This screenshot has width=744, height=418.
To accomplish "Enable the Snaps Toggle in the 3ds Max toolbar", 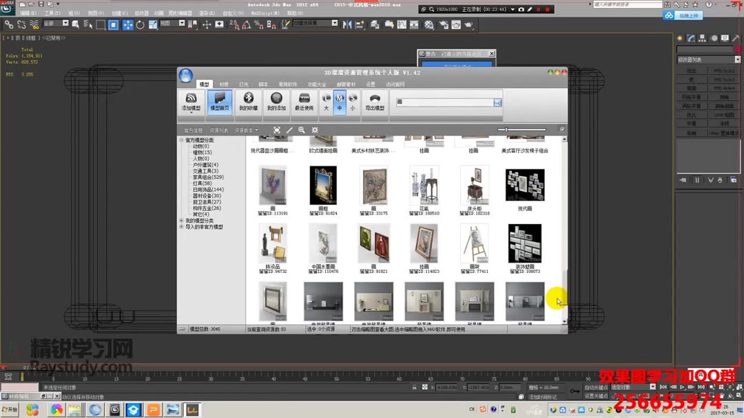I will click(234, 25).
